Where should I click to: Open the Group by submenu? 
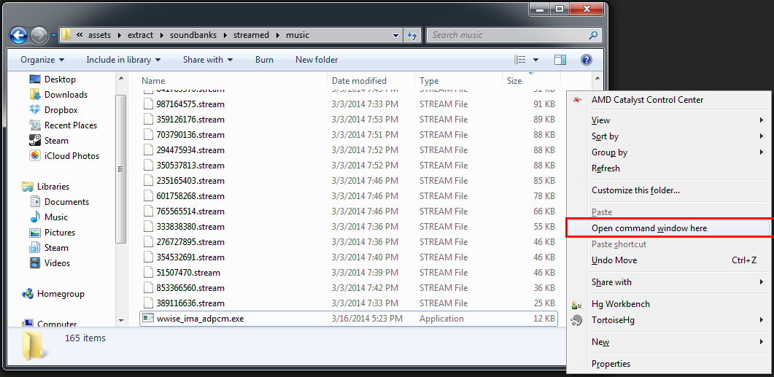click(x=668, y=152)
